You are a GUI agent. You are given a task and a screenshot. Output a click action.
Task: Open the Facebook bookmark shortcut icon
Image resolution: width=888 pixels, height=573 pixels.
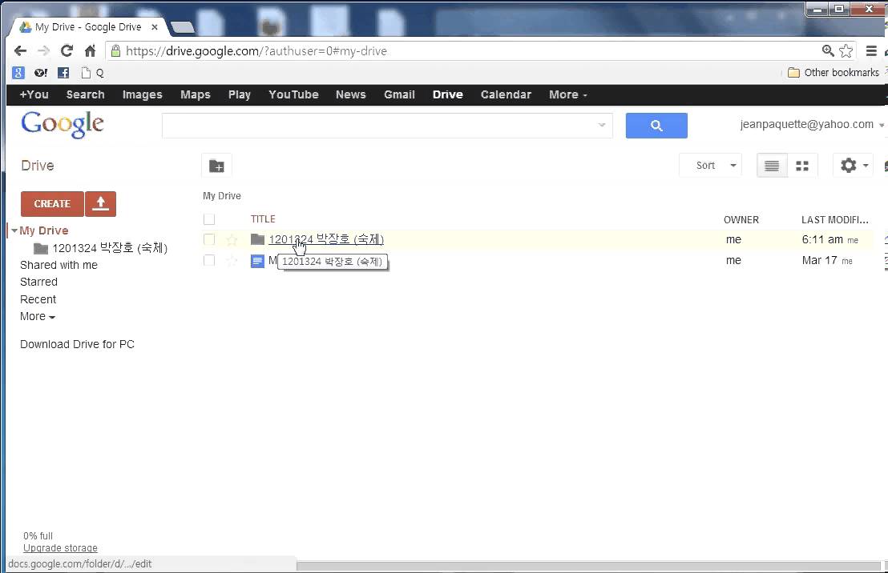[63, 72]
